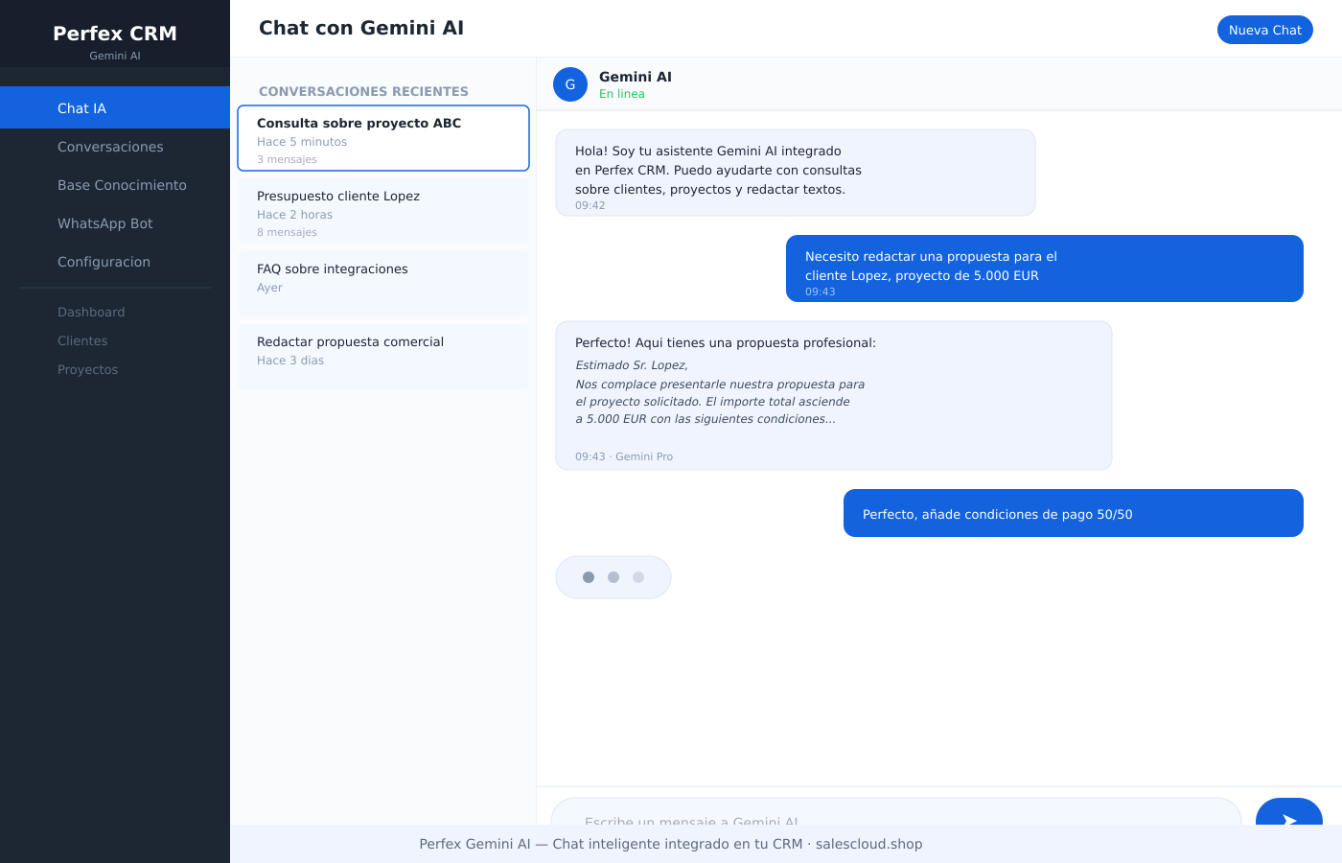Screen dimensions: 1342x863
Task: Click the typing indicator dots bubble
Action: click(x=613, y=577)
